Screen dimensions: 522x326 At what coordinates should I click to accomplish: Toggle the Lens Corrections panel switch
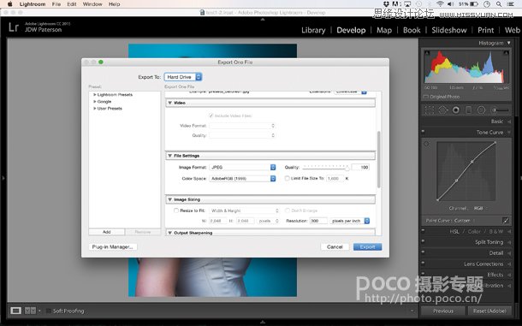[x=423, y=263]
